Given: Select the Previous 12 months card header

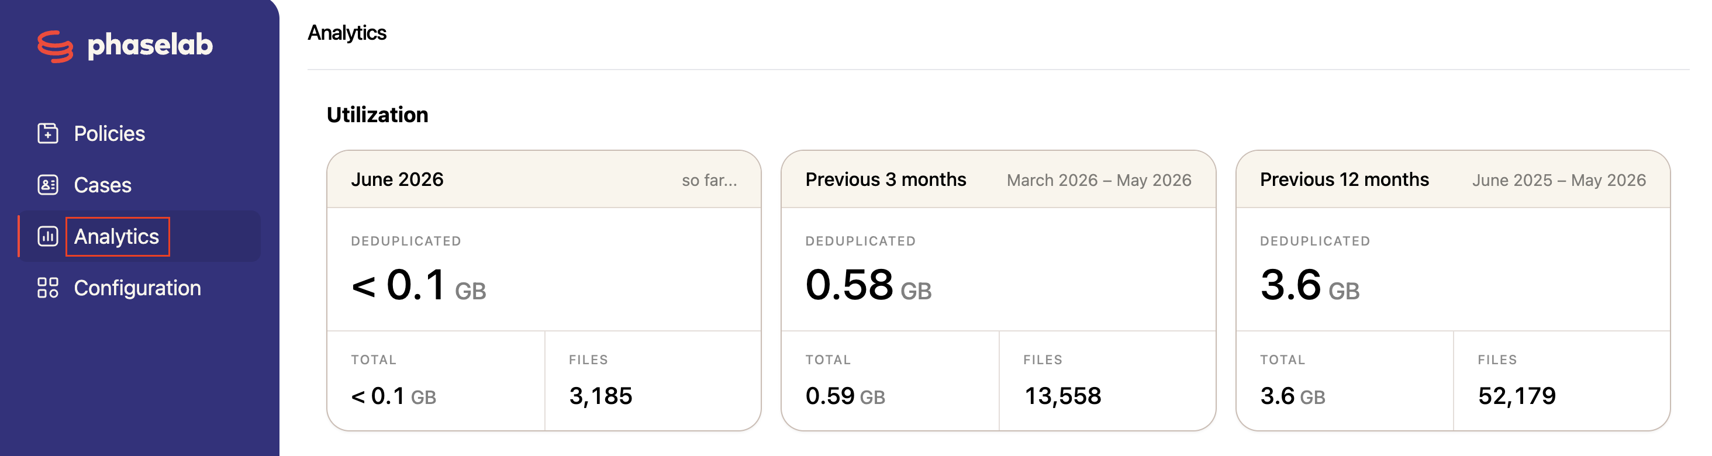Looking at the screenshot, I should (1453, 179).
